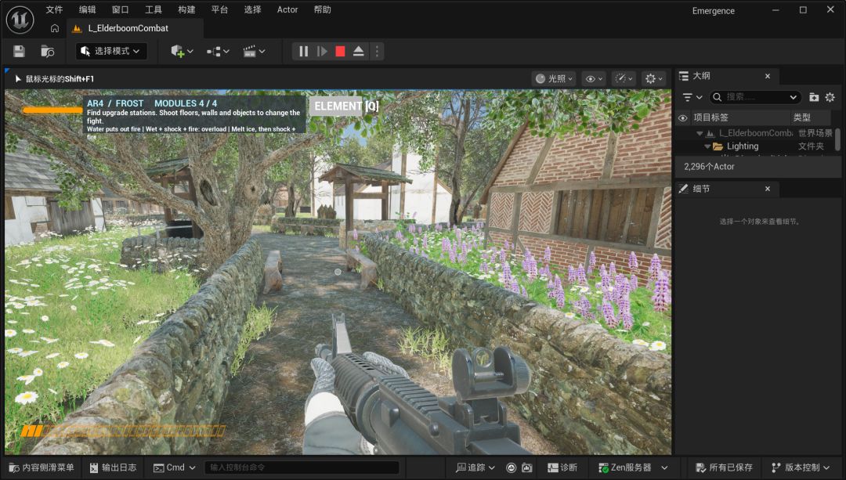This screenshot has width=846, height=480.
Task: Open the 编辑 menu
Action: [88, 9]
